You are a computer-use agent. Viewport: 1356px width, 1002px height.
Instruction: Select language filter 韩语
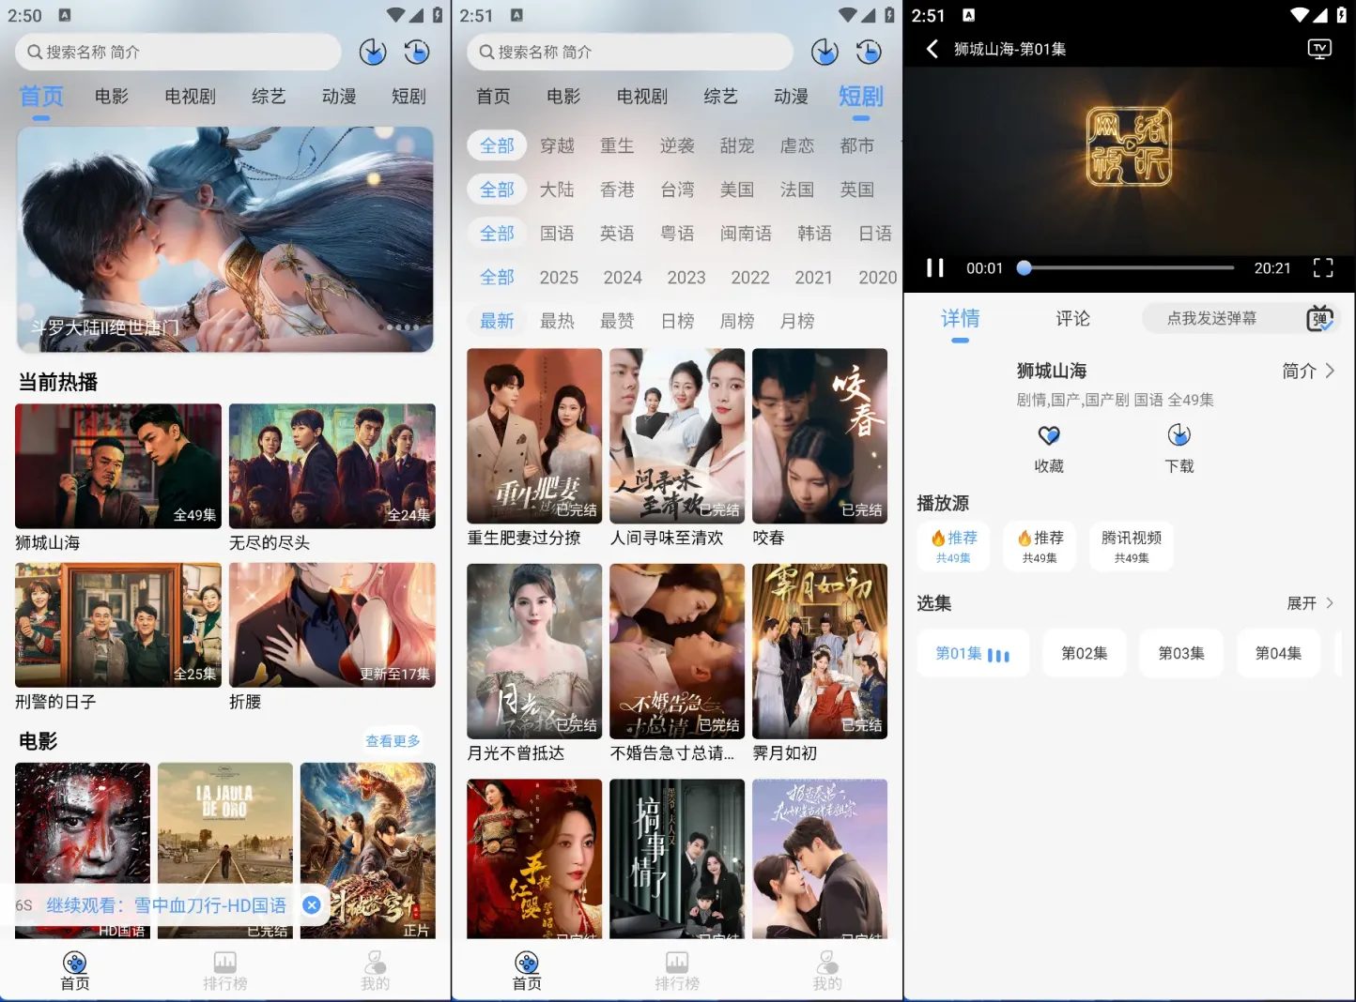tap(814, 233)
